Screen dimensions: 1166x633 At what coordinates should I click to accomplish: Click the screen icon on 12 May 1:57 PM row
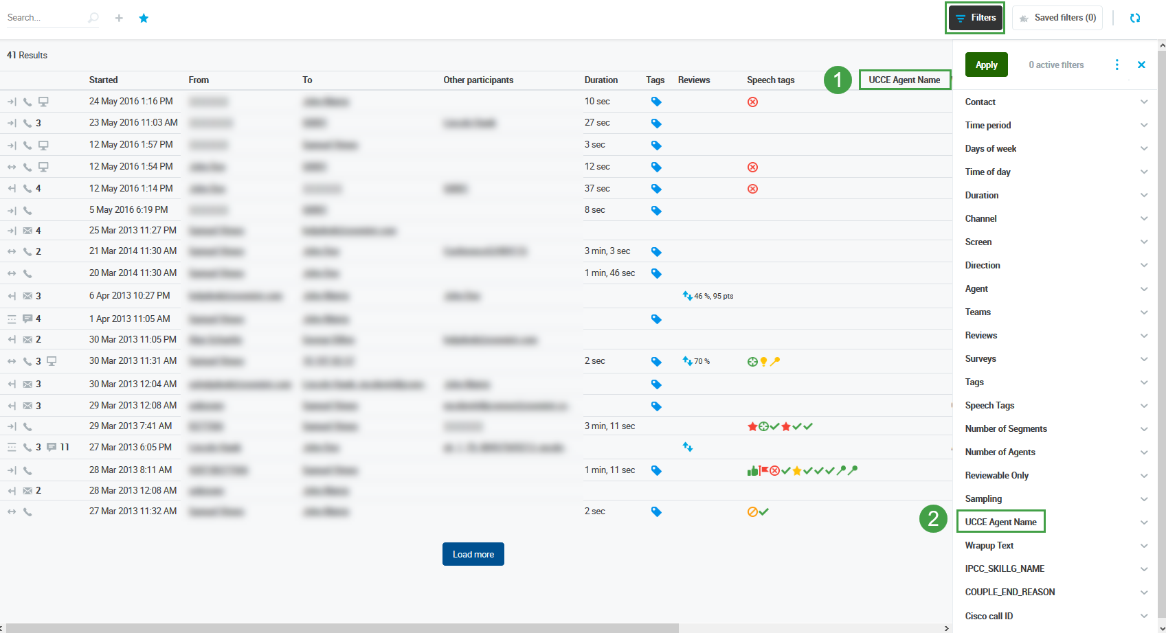pyautogui.click(x=43, y=145)
